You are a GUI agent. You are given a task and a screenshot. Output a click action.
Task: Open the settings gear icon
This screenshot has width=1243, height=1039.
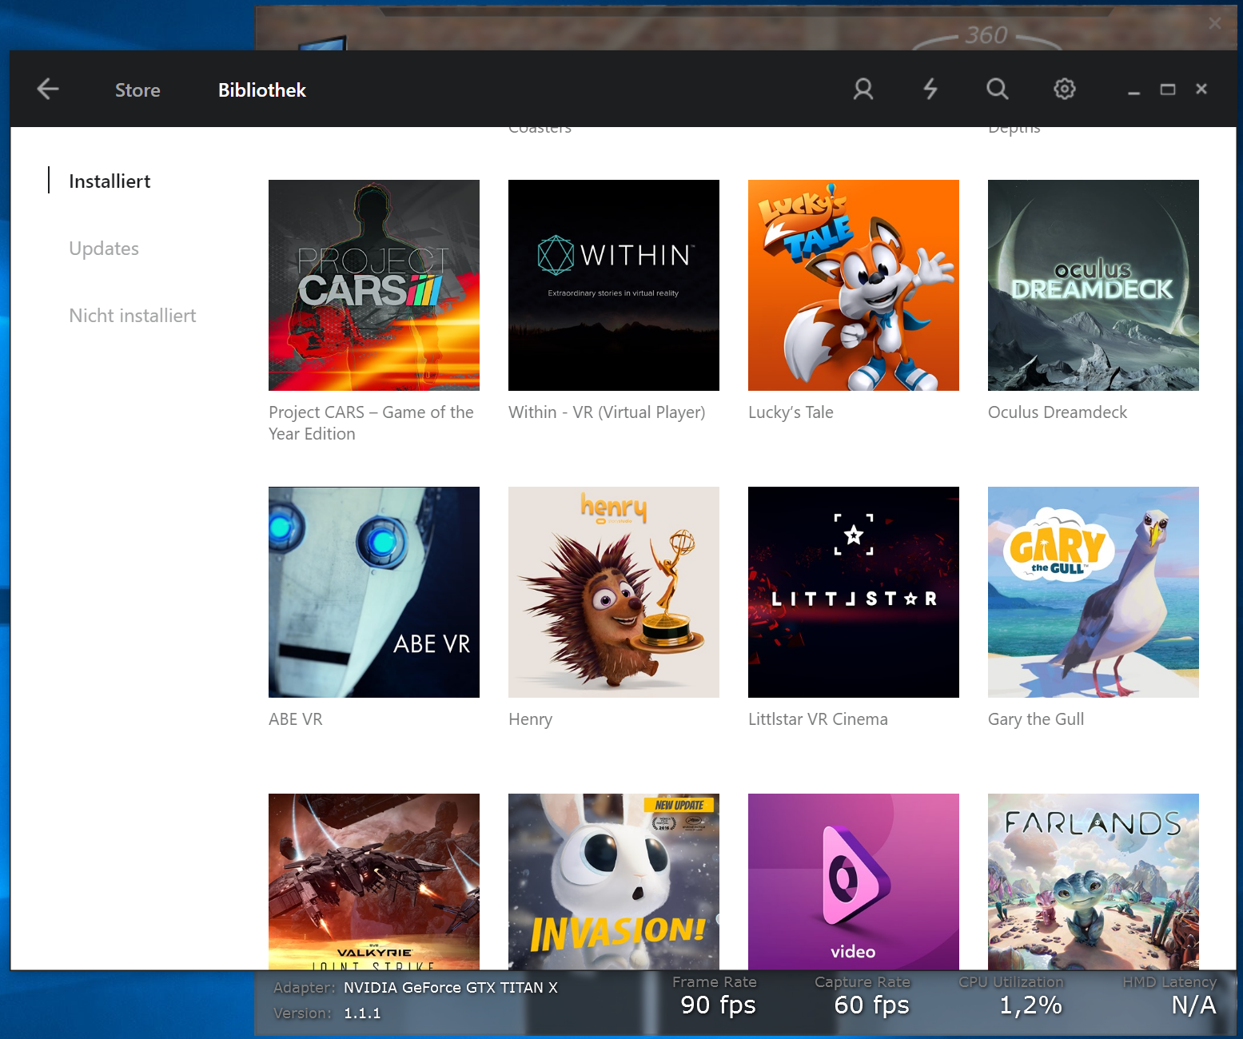point(1065,89)
